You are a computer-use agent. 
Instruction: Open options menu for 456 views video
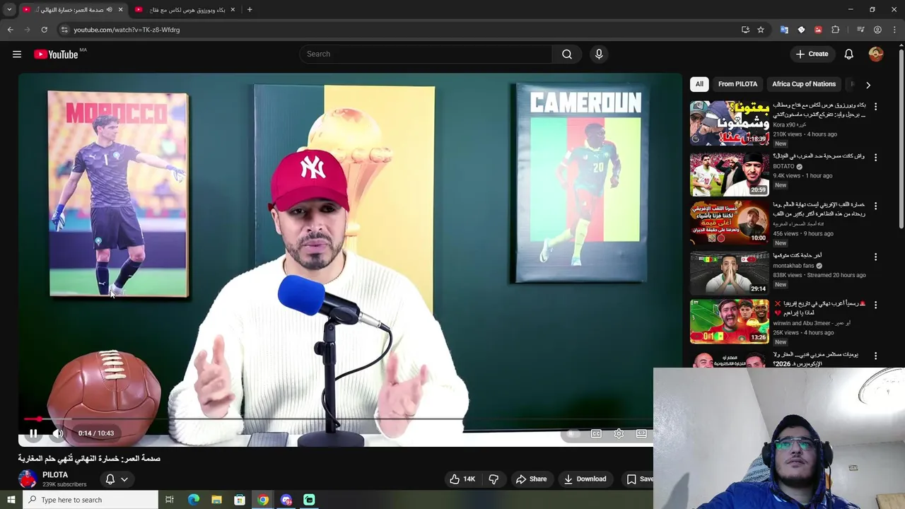coord(875,206)
